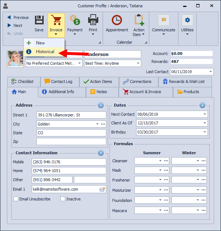
Task: Open the Next Contact date dropdown
Action: [x=205, y=114]
